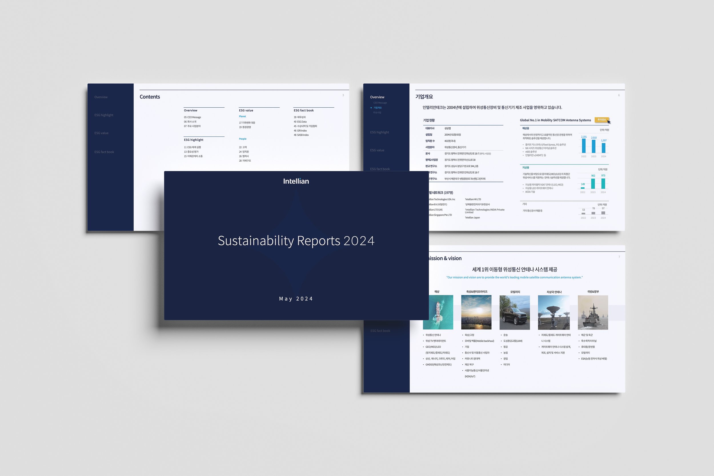
Task: Go to '26 협력사' contents entry
Action: click(244, 156)
